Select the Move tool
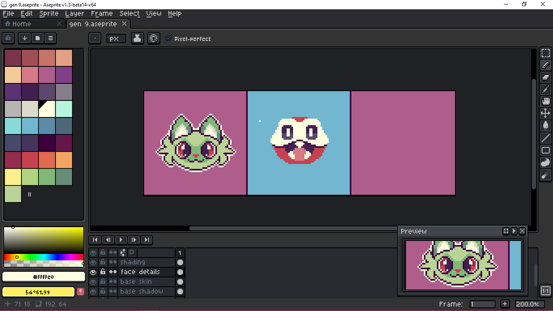This screenshot has width=553, height=311. point(546,113)
